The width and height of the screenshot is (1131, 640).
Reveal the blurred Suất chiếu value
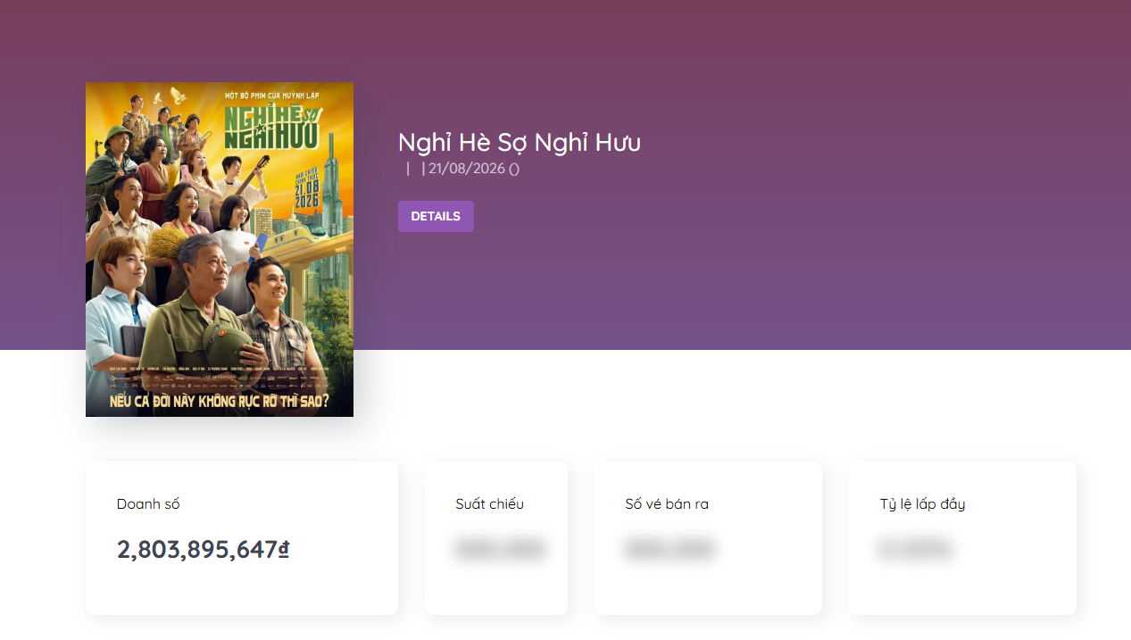coord(500,549)
